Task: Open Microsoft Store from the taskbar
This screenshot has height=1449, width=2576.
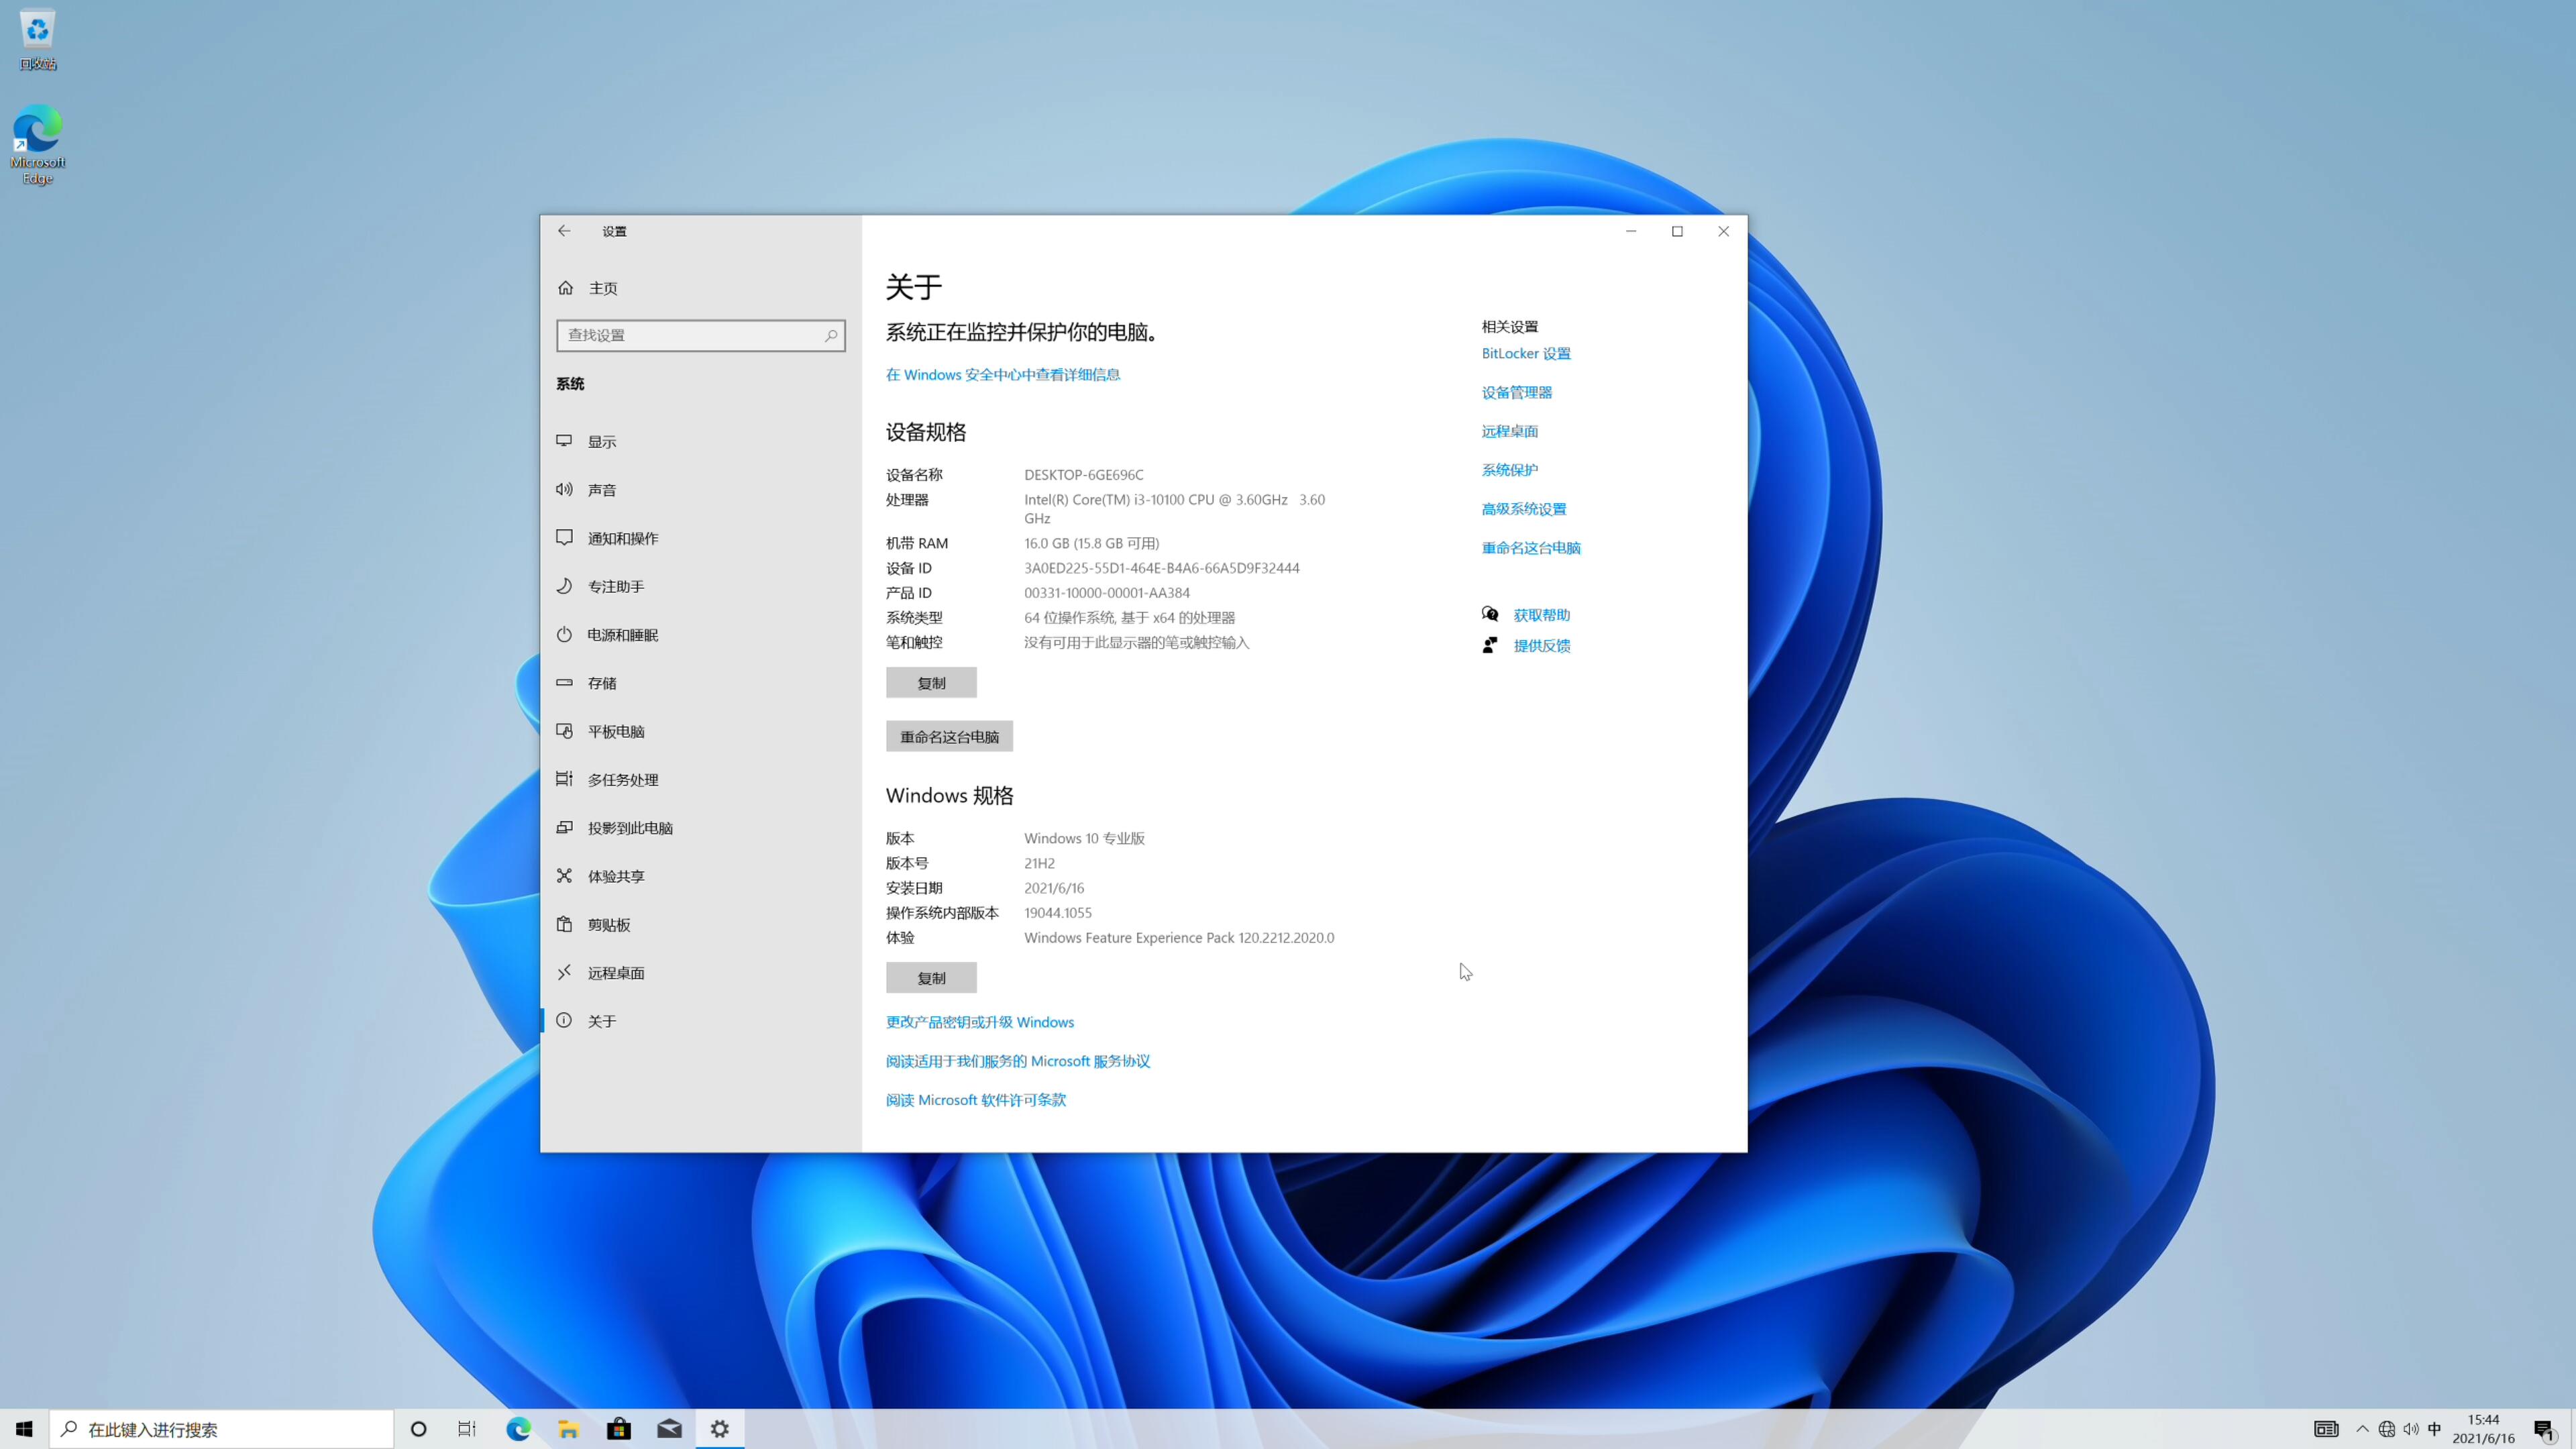Action: pos(619,1429)
